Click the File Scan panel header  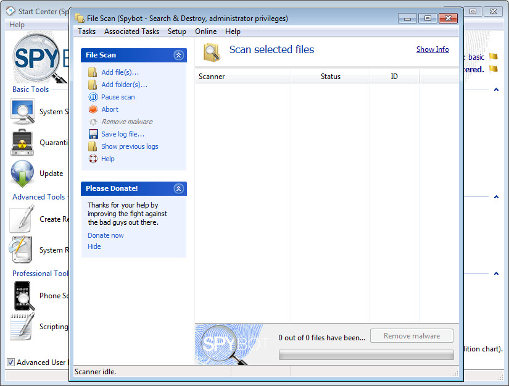134,55
